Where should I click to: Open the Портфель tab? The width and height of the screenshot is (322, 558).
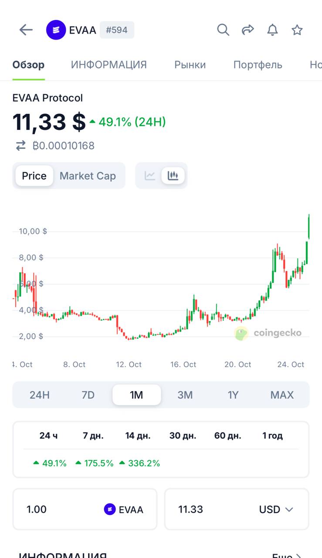(258, 65)
